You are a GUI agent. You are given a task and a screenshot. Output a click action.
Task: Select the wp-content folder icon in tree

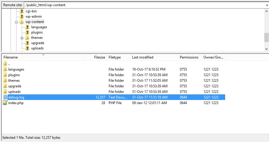pyautogui.click(x=21, y=22)
